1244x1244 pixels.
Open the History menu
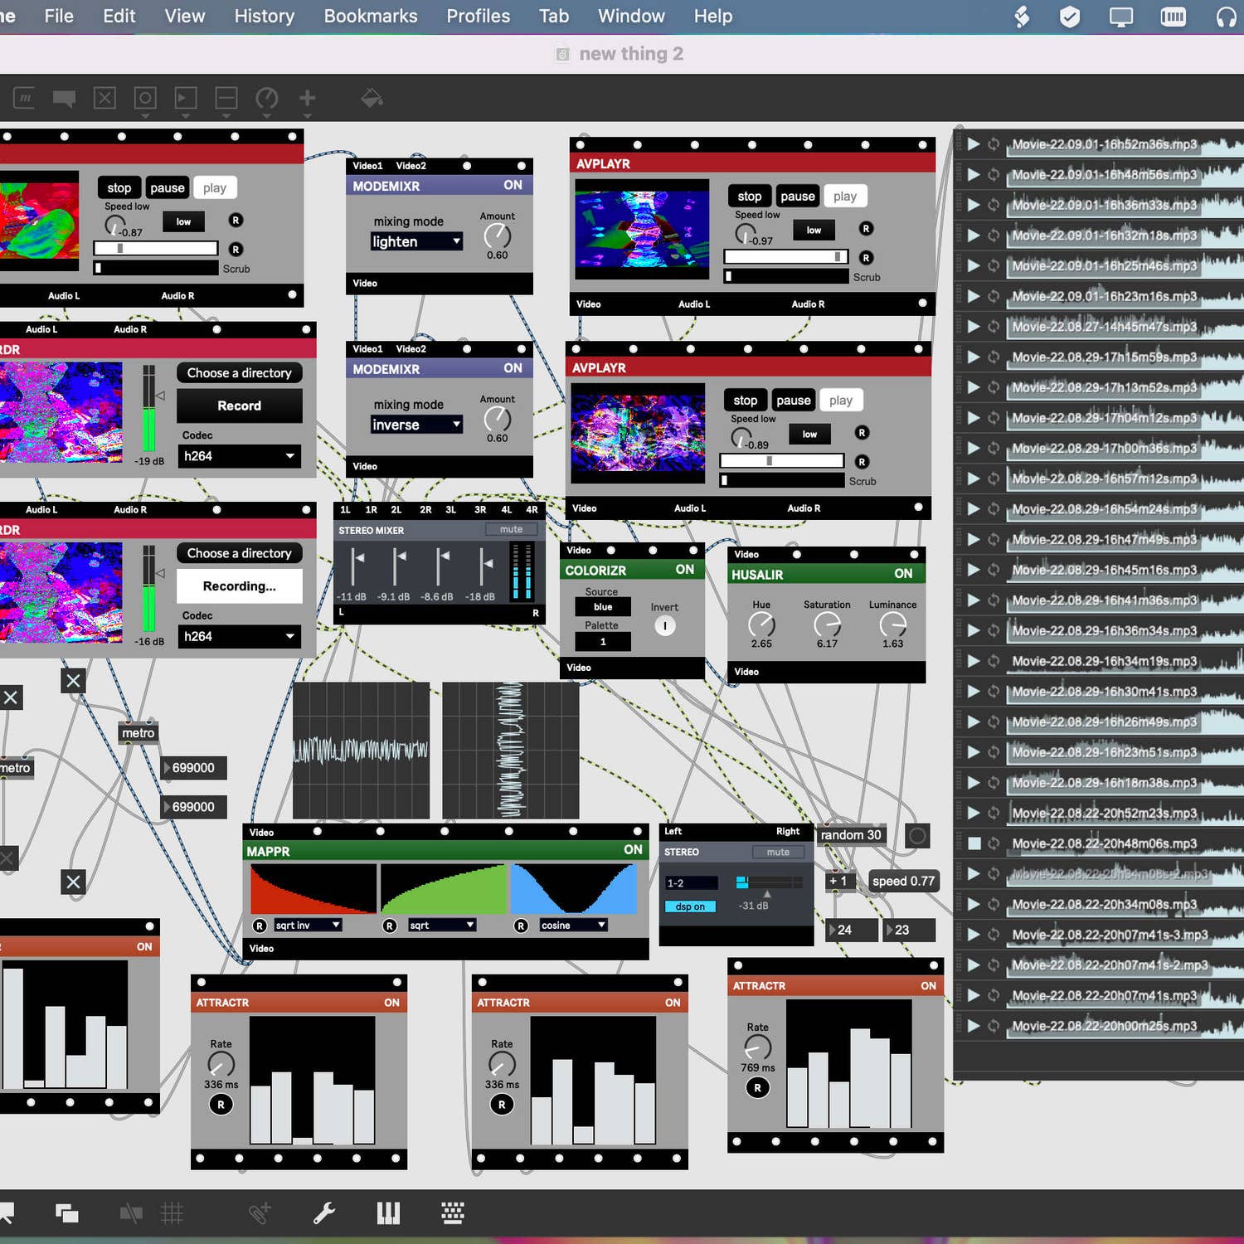tap(264, 17)
